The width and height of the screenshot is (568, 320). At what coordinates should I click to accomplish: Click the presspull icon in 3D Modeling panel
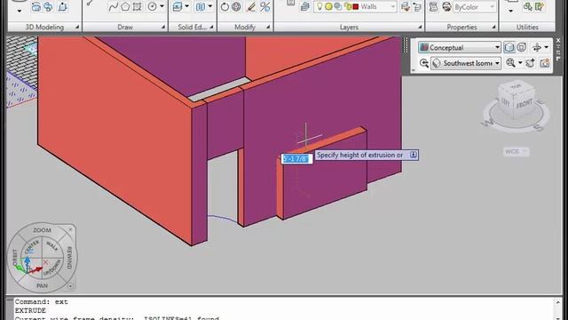[62, 6]
